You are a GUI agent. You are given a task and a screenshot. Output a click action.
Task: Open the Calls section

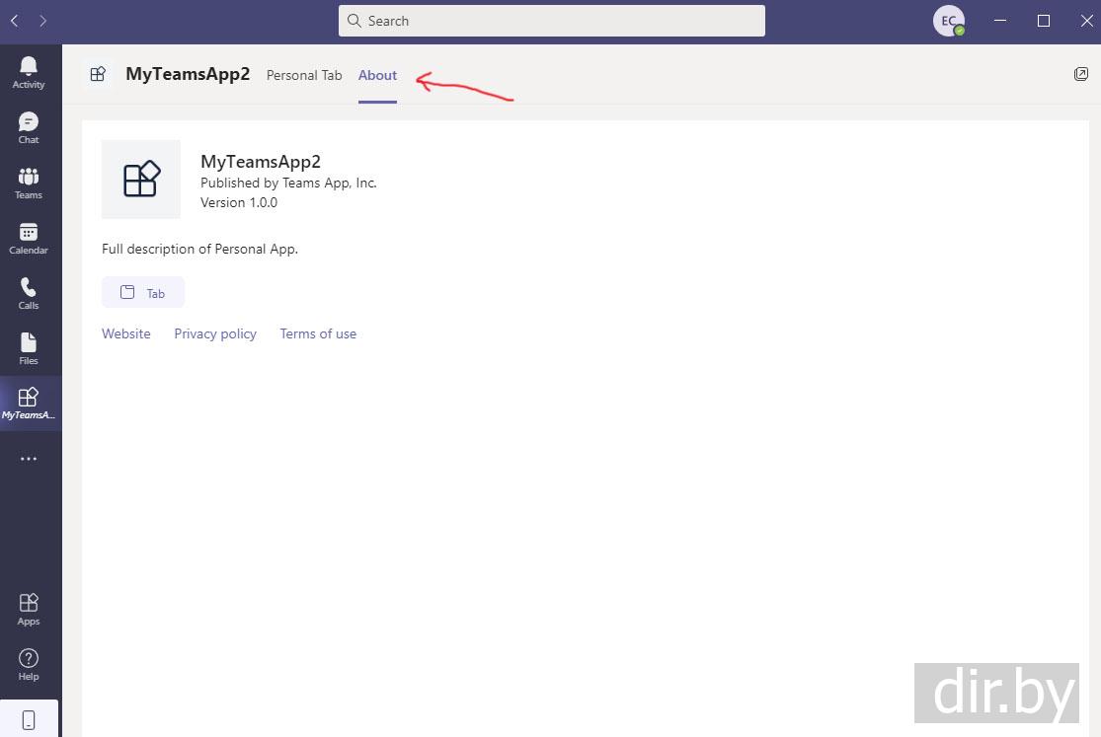[x=29, y=293]
